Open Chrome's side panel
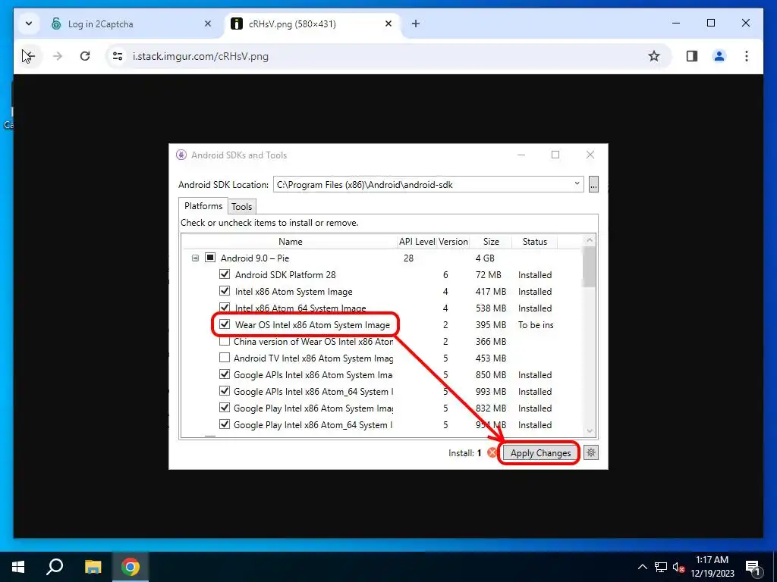 coord(692,56)
